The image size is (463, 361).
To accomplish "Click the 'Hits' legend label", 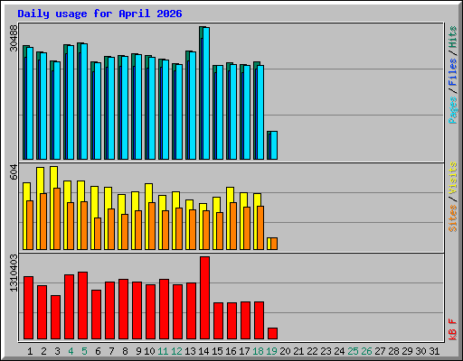I will tap(453, 37).
